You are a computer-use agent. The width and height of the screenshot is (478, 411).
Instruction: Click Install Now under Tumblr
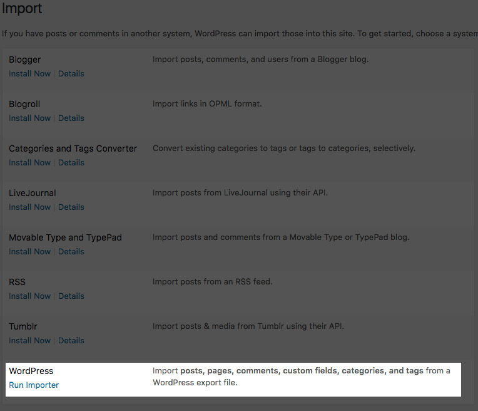(29, 340)
